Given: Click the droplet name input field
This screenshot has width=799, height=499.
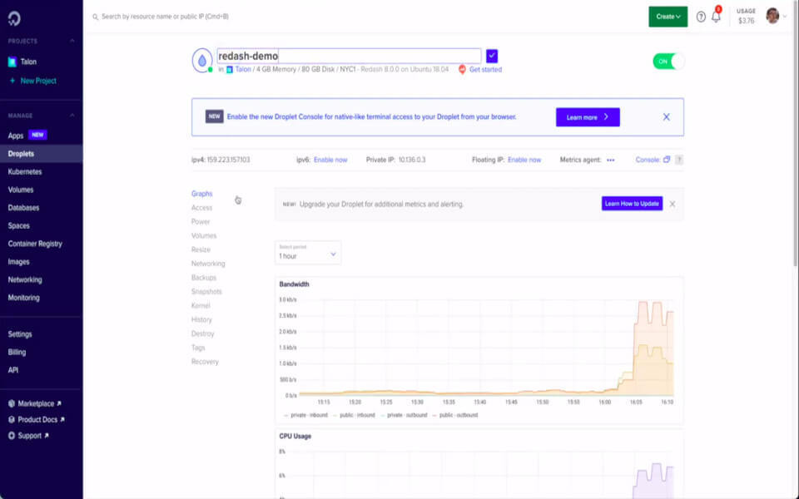Looking at the screenshot, I should click(349, 56).
